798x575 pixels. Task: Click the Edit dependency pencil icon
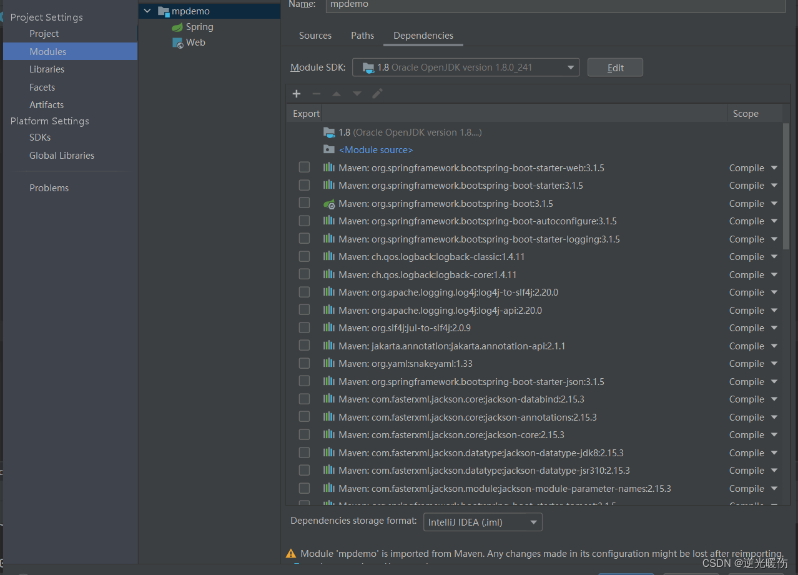(x=377, y=93)
